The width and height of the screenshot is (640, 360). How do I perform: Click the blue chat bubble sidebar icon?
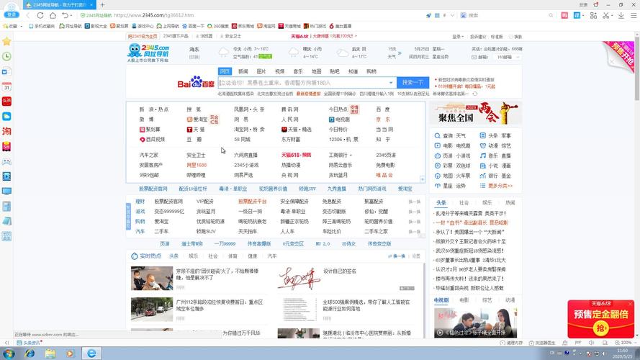[x=6, y=117]
